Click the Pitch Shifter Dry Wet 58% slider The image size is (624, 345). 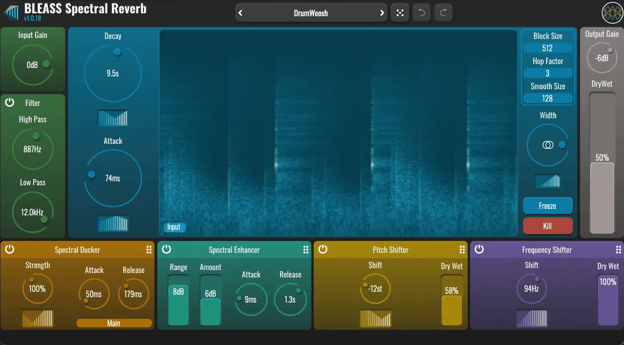pos(452,300)
